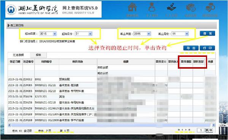Sort by 凭证编号 column header
The height and width of the screenshot is (140, 228).
click(x=28, y=62)
